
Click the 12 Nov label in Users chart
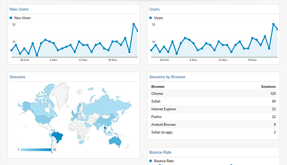(x=223, y=60)
